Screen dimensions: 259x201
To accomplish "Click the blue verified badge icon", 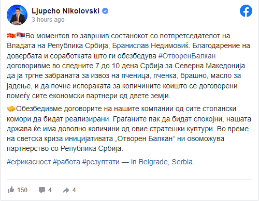I will 105,11.
